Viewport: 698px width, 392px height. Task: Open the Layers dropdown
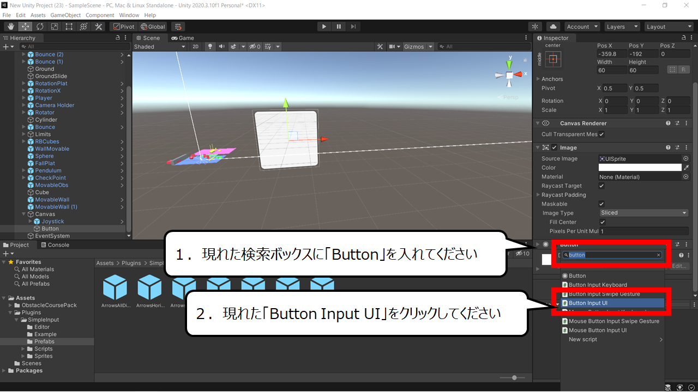tap(622, 26)
